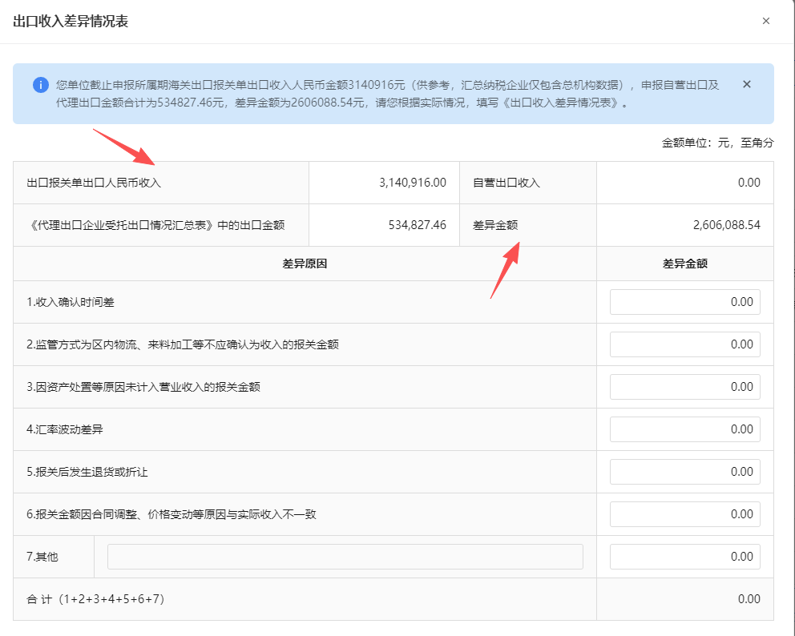
Task: Click the 《代理出口企业受托出口情况汇总表》 row label
Action: point(155,225)
